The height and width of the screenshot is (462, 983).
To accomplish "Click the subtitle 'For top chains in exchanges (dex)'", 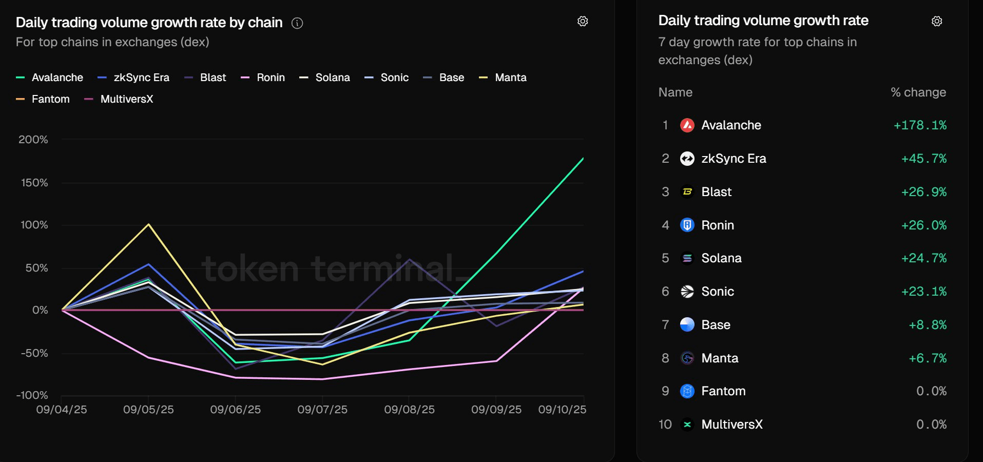I will [x=112, y=42].
